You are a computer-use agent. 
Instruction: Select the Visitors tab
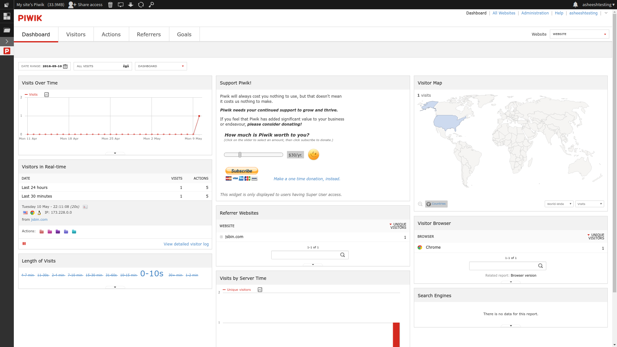click(x=76, y=34)
